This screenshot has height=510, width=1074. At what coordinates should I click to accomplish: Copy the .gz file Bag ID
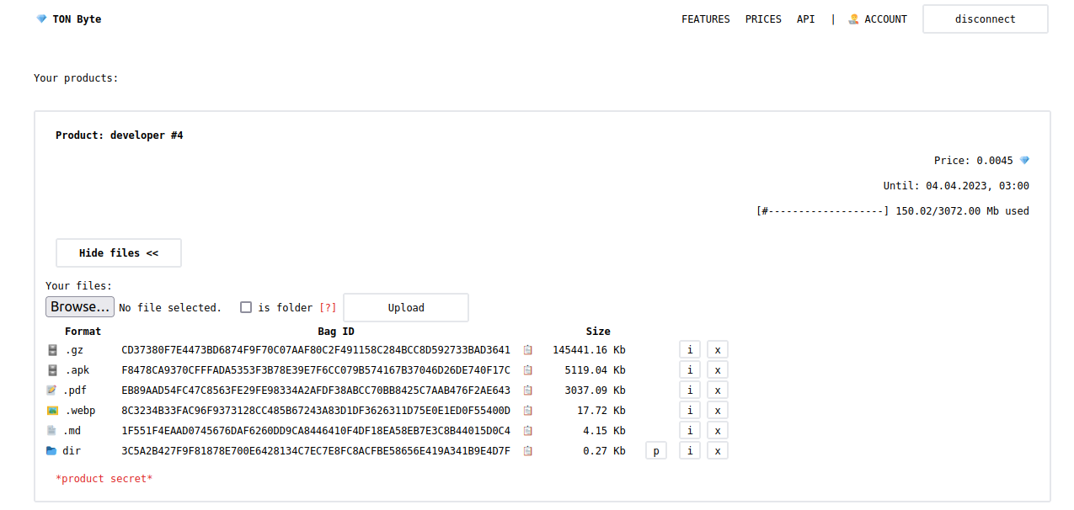click(x=528, y=350)
